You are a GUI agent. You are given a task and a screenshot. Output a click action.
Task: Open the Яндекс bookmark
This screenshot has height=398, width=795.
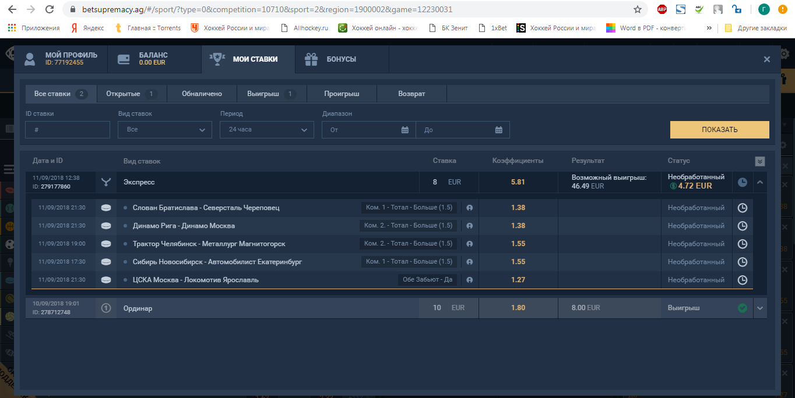(87, 27)
